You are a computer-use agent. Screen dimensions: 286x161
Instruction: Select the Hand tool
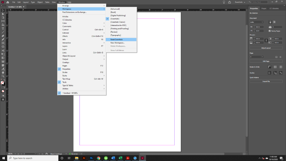tap(3, 73)
